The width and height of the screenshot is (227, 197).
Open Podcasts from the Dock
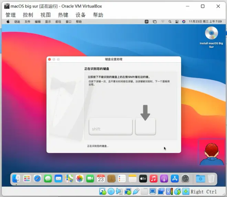(x=164, y=179)
